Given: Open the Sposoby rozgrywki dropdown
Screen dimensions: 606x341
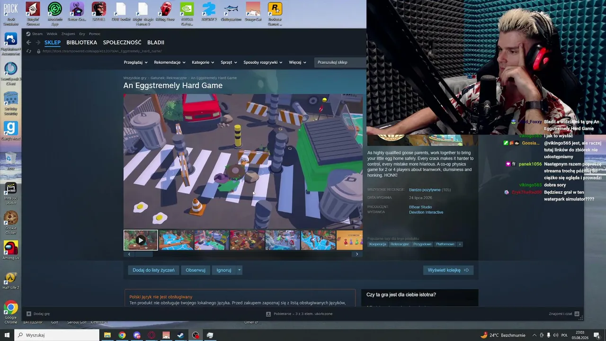Looking at the screenshot, I should pyautogui.click(x=263, y=63).
